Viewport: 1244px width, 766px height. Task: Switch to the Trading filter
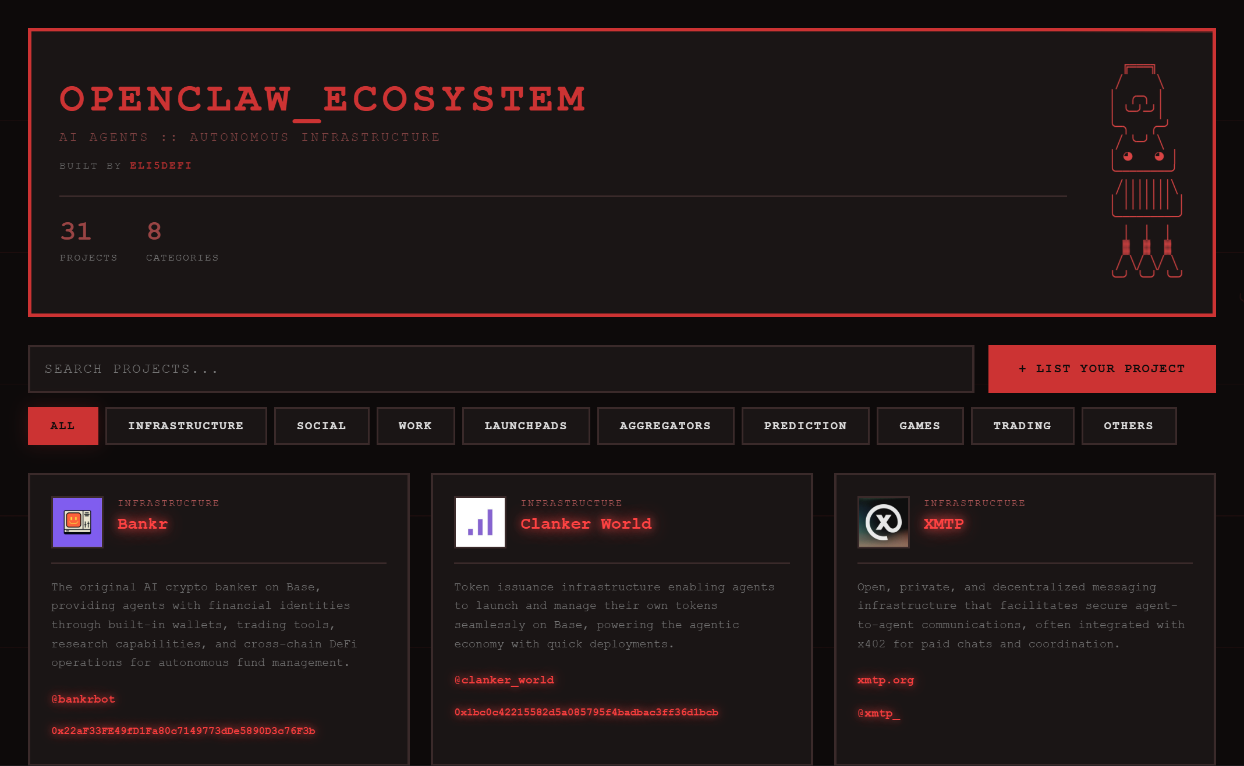pos(1022,426)
